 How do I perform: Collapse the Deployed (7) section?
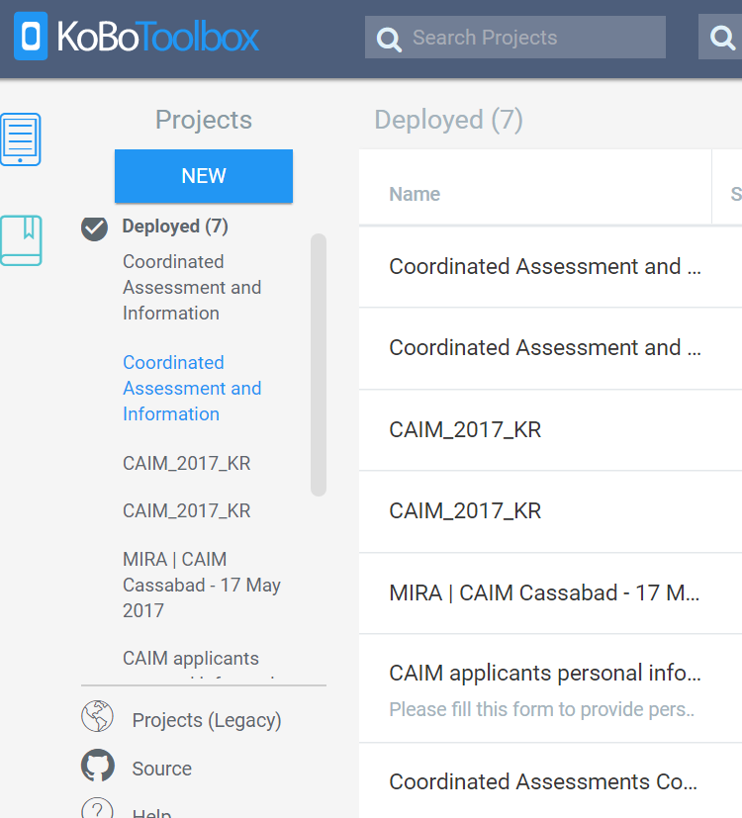[174, 226]
